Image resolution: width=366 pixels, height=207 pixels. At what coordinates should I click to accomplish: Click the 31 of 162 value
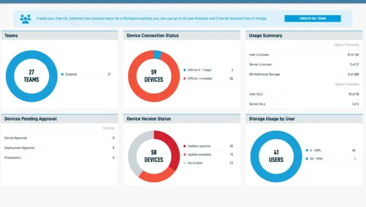point(353,55)
